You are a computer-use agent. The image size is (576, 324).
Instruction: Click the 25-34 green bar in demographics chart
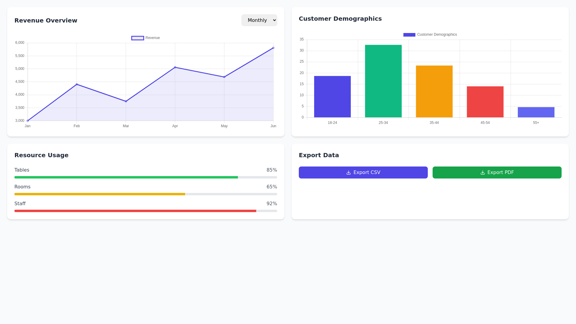(383, 81)
